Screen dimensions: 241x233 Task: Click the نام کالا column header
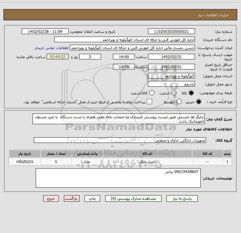147,154
